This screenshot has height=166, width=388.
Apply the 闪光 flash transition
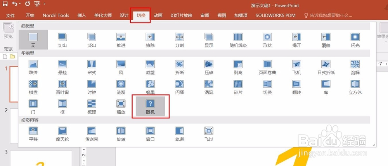[x=355, y=40]
